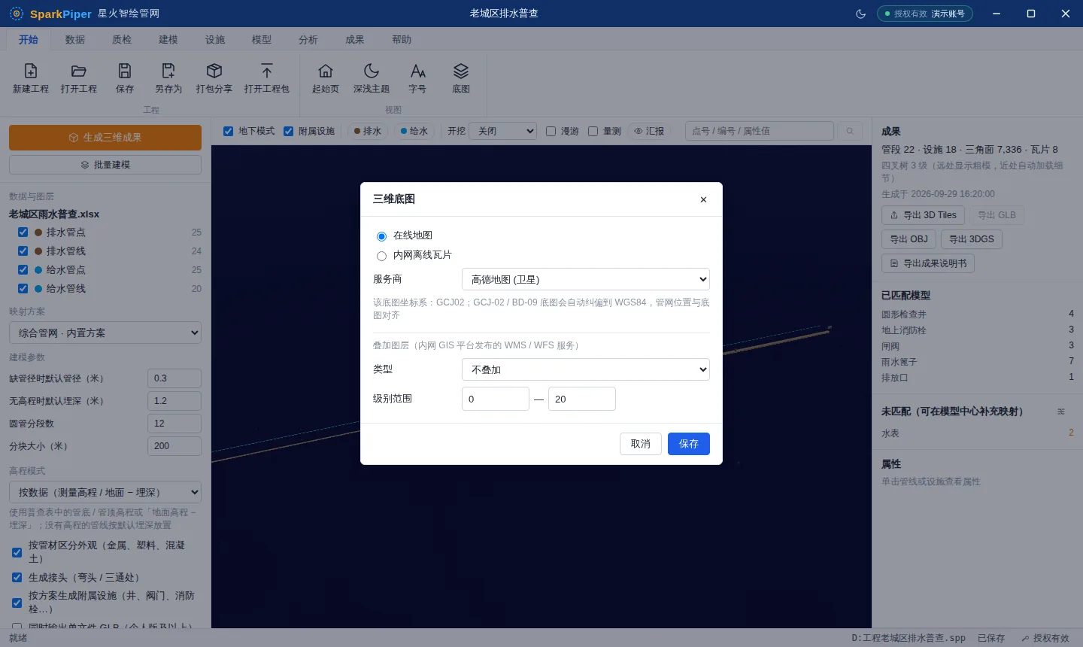
Task: Go to 起始页 home icon
Action: (326, 71)
